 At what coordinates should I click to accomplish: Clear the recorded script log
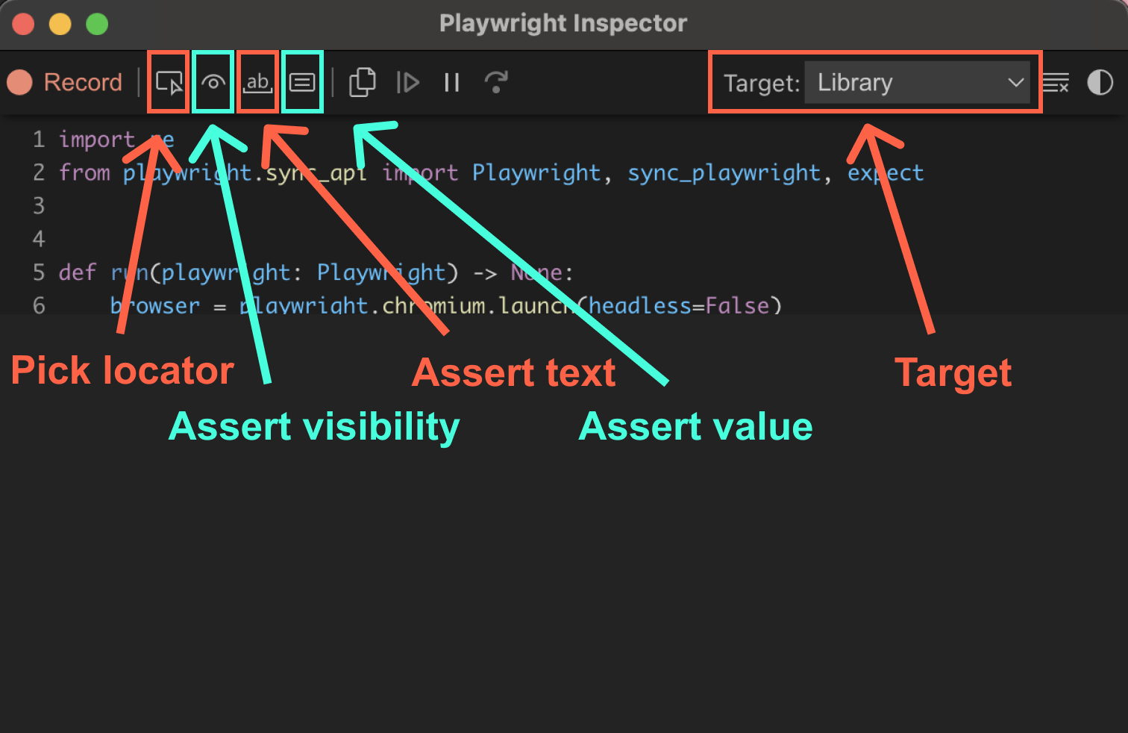(x=1056, y=82)
